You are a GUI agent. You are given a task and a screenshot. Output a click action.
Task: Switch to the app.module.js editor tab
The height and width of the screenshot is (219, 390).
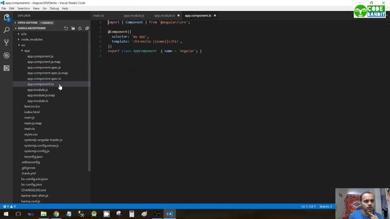click(134, 16)
